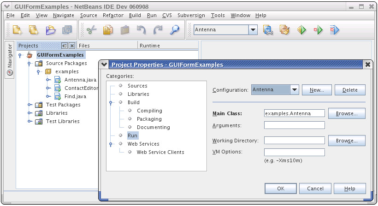Click the Source Packages folder icon
This screenshot has height=206, width=378.
point(39,63)
